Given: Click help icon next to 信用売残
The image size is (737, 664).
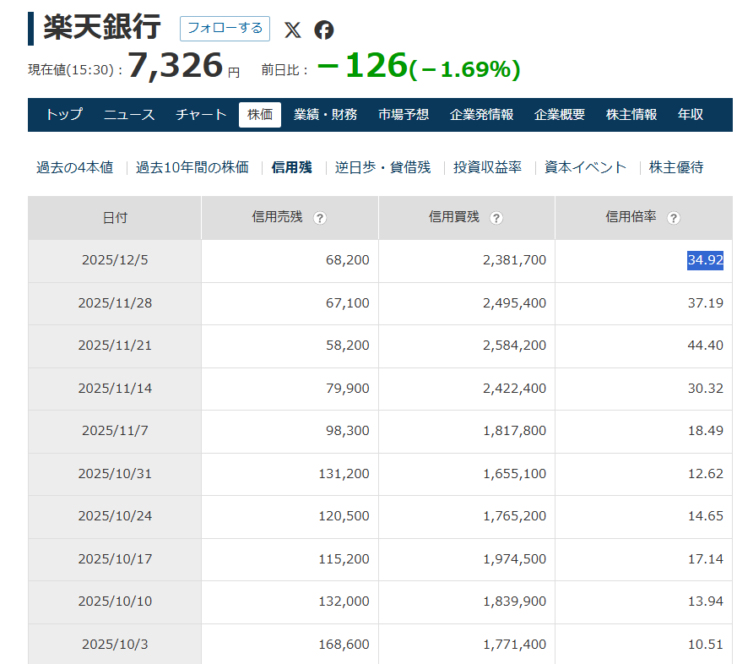Looking at the screenshot, I should tap(320, 218).
